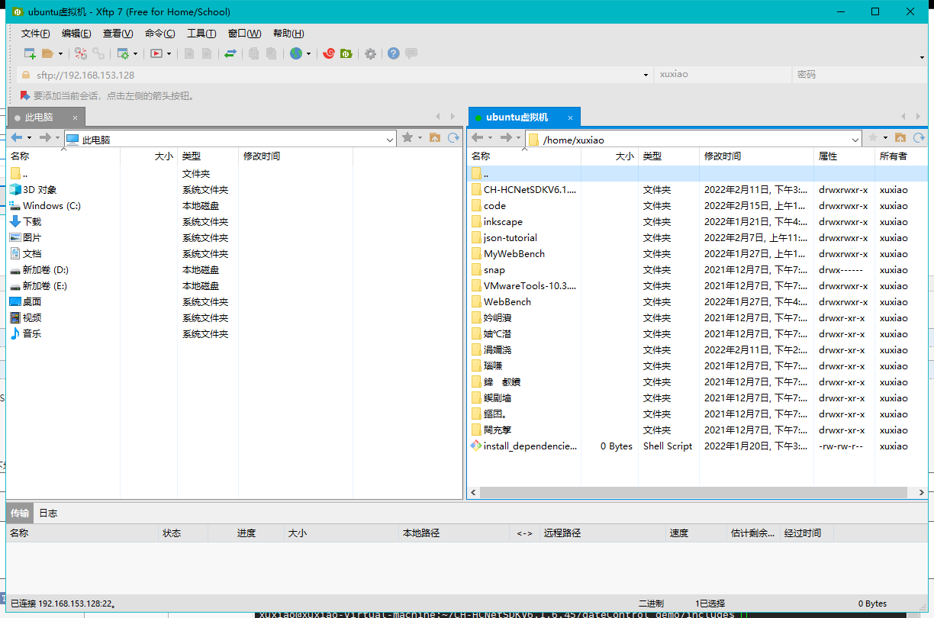Click the red play-style transfer icon
This screenshot has width=934, height=618.
tap(156, 53)
